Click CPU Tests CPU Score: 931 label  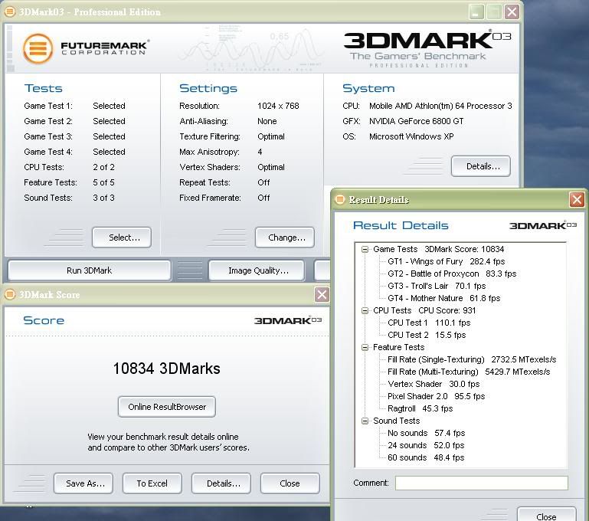pyautogui.click(x=424, y=310)
